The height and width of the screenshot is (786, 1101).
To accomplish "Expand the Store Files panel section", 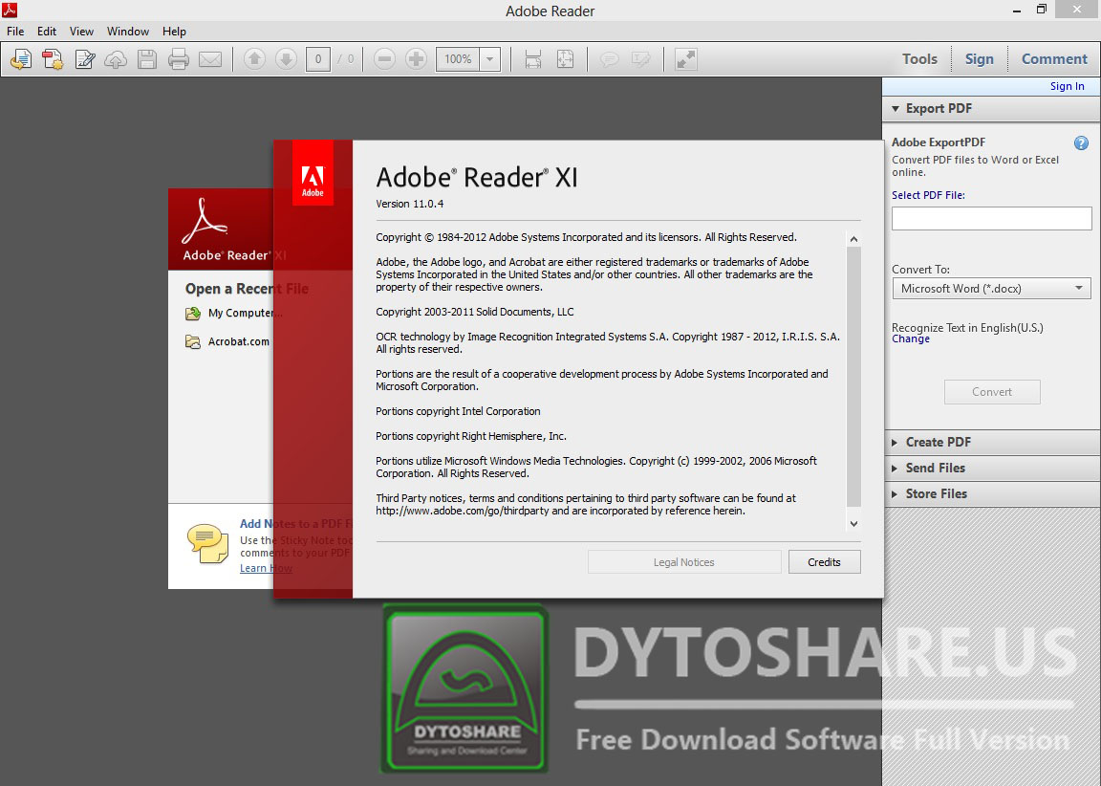I will click(x=895, y=494).
